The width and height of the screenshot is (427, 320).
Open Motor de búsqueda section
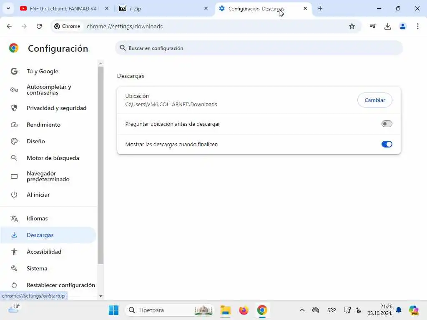tap(53, 158)
